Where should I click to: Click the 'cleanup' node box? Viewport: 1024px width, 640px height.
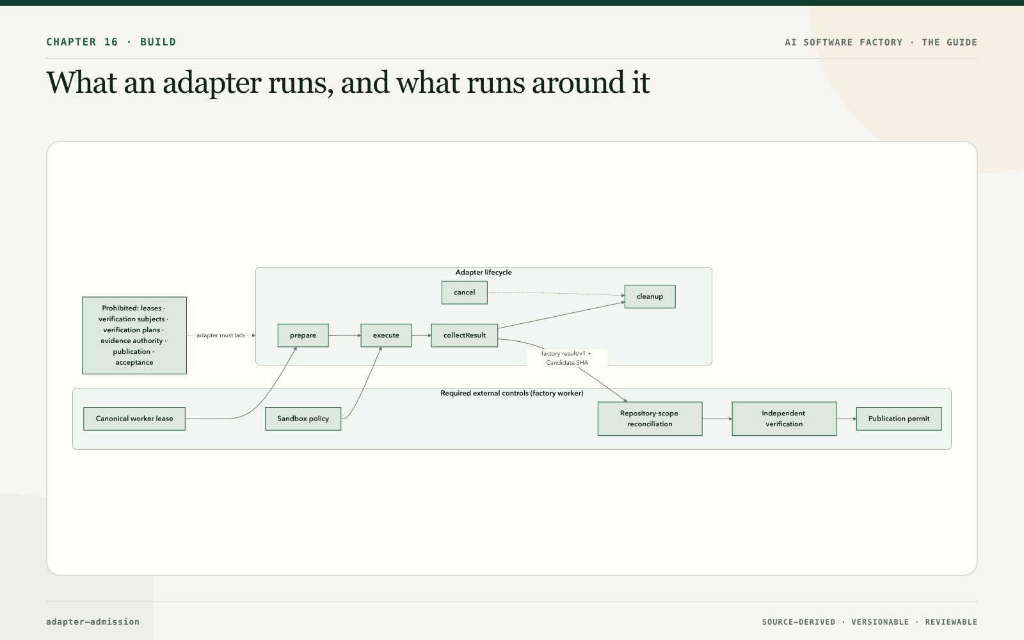650,296
